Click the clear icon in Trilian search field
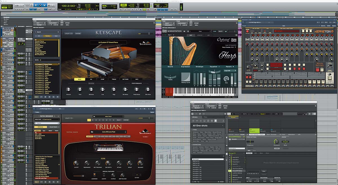The height and width of the screenshot is (185, 338). tap(58, 123)
